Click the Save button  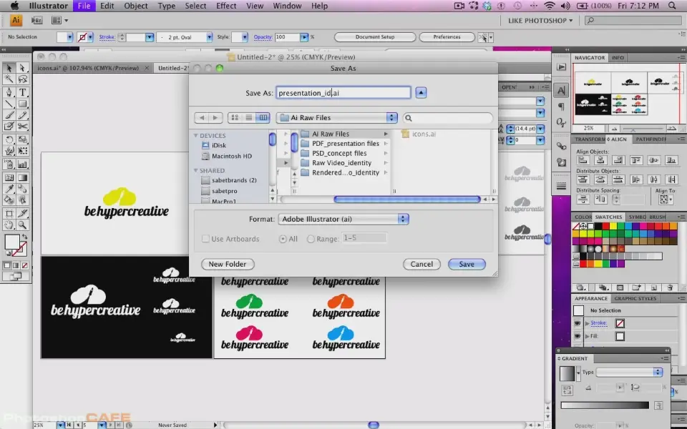[x=467, y=264]
